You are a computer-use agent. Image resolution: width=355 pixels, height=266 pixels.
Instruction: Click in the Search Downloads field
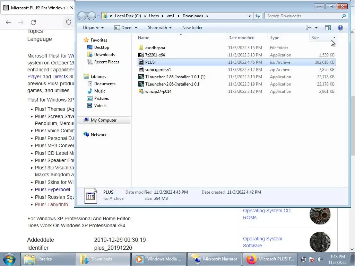[303, 16]
